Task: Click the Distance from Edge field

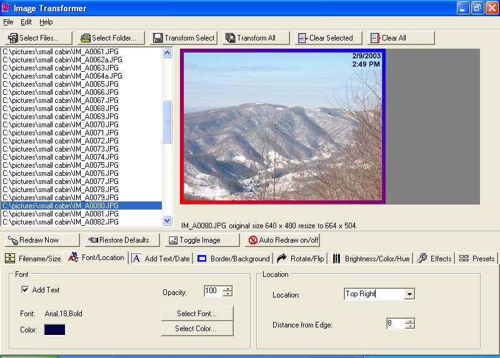Action: [x=396, y=324]
